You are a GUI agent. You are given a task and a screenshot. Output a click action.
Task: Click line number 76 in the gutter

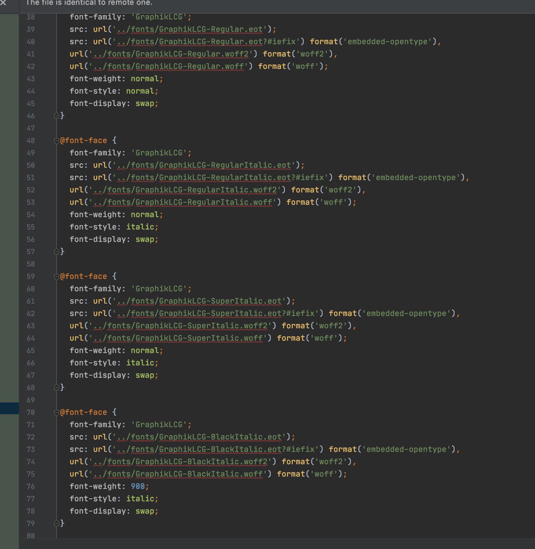click(x=30, y=486)
